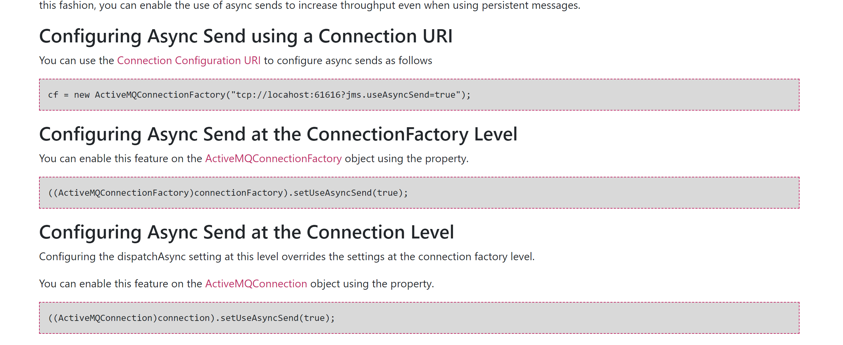This screenshot has height=345, width=843.
Task: Click the Async Send at the Connection Level heading
Action: 246,232
